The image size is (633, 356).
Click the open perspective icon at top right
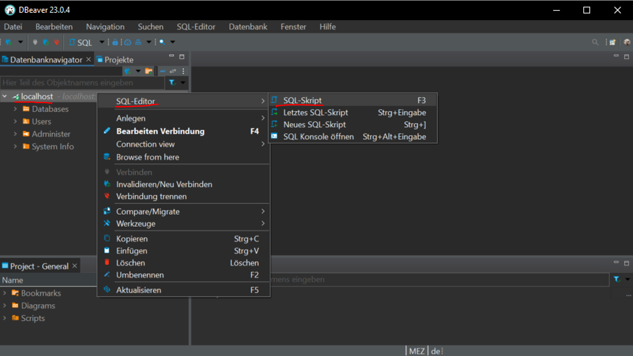click(612, 42)
